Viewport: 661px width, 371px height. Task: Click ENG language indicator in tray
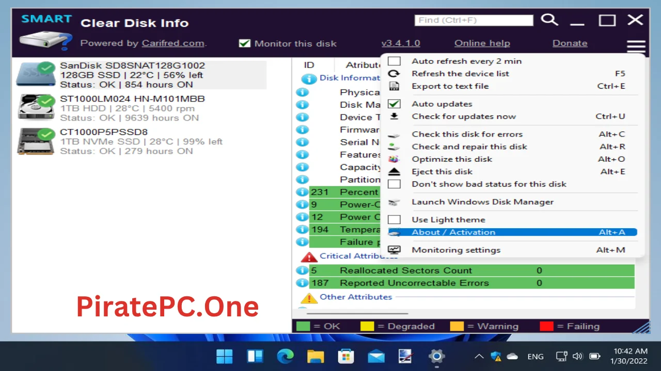(536, 357)
